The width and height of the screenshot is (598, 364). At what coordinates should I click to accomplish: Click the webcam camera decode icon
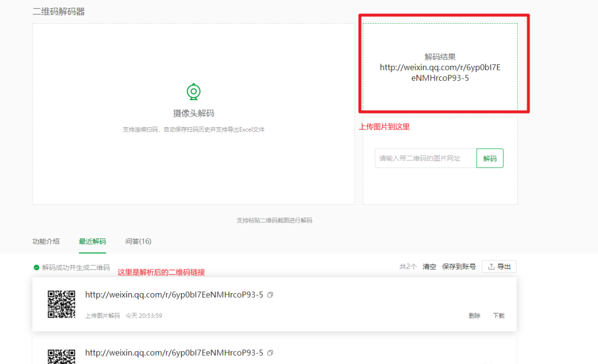click(x=193, y=92)
